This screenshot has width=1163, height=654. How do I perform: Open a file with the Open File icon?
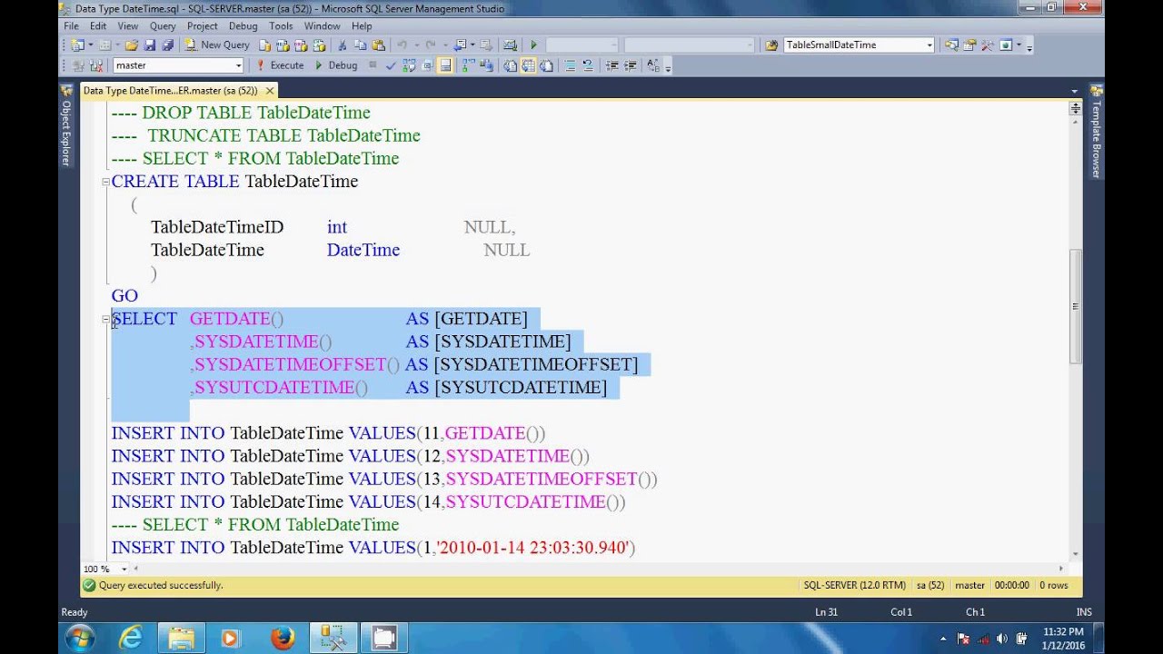point(131,45)
